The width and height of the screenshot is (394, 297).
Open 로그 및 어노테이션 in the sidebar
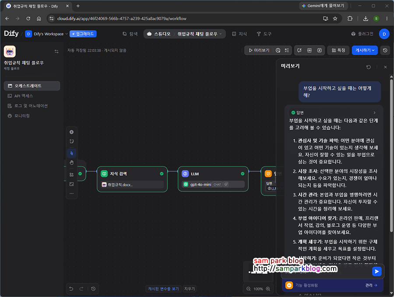pyautogui.click(x=32, y=106)
